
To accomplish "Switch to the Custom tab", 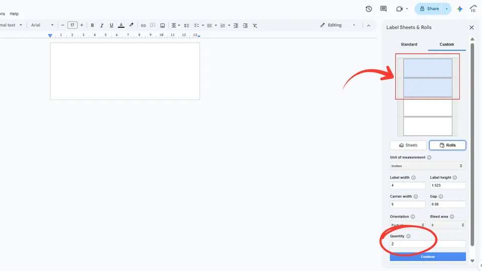I will tap(447, 44).
